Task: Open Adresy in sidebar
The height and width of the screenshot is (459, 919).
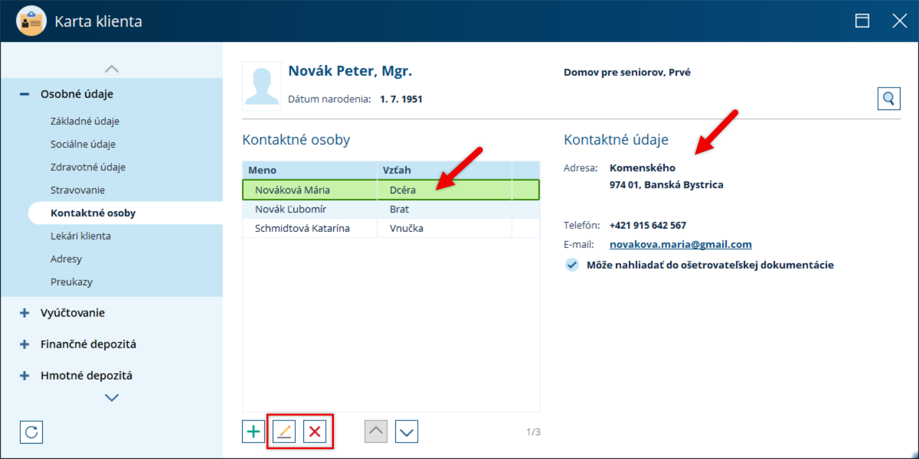Action: click(66, 259)
